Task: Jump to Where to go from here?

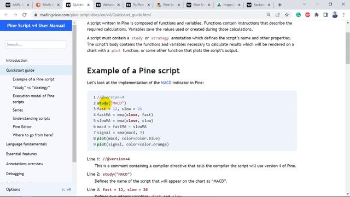Action: [x=33, y=135]
